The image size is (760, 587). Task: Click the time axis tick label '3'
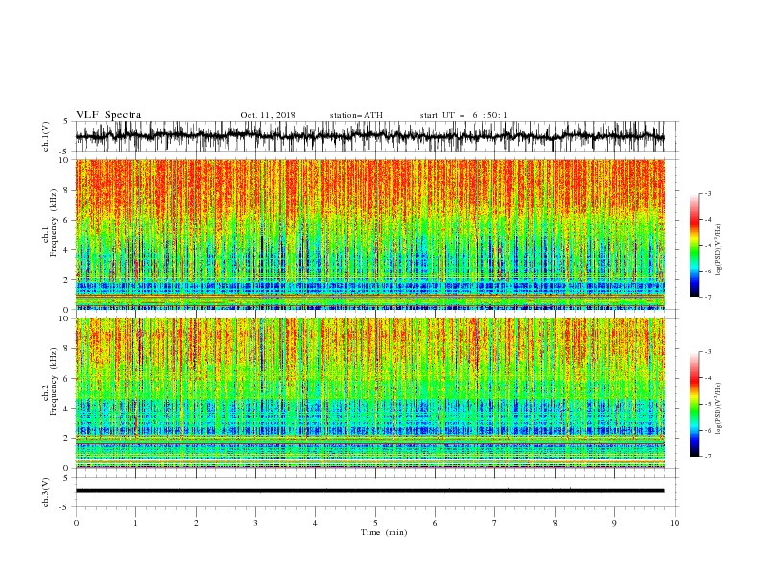(255, 523)
